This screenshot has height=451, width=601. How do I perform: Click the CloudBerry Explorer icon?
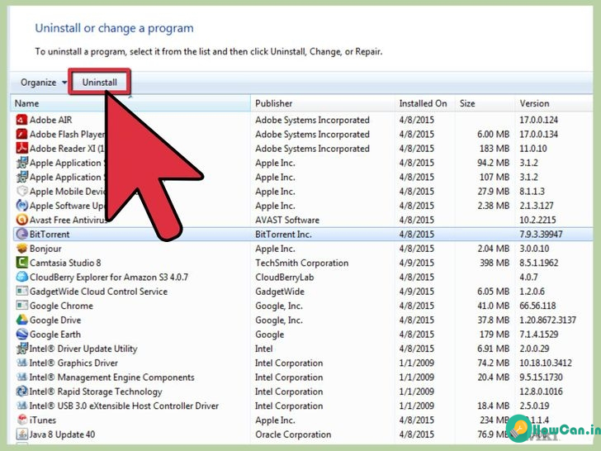(x=21, y=277)
